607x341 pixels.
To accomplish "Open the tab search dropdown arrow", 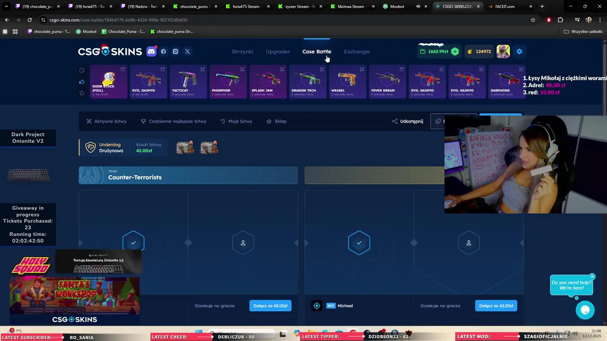I will [6, 7].
